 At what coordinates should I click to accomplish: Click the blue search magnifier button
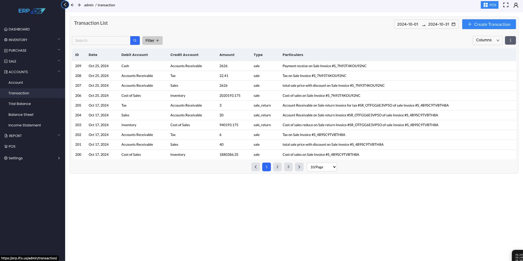point(135,41)
